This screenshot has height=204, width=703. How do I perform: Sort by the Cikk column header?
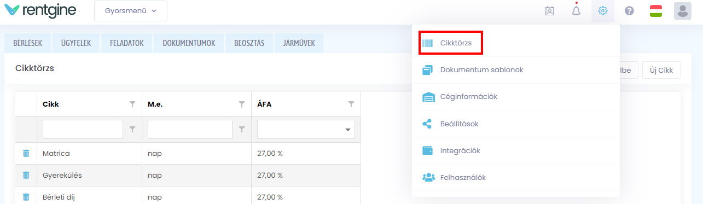(x=51, y=104)
